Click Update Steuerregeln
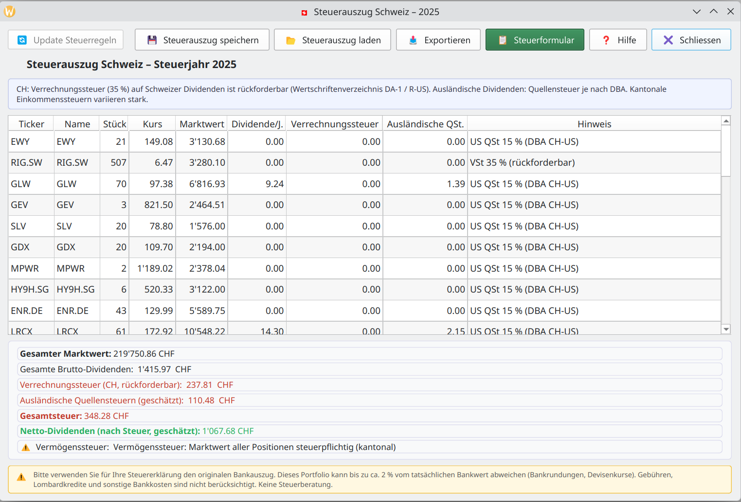Image resolution: width=741 pixels, height=502 pixels. (x=66, y=40)
